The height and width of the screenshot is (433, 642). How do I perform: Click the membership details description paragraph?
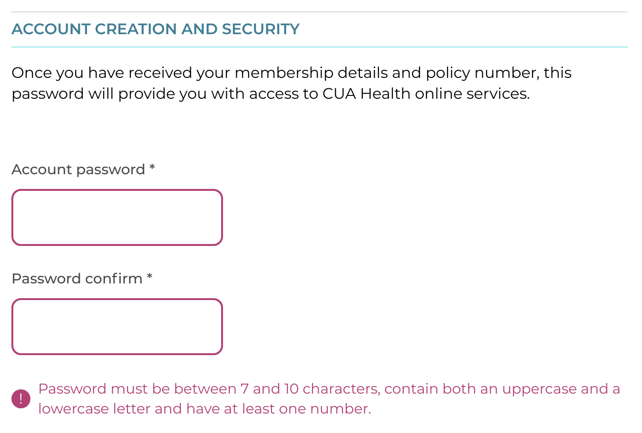click(x=291, y=83)
